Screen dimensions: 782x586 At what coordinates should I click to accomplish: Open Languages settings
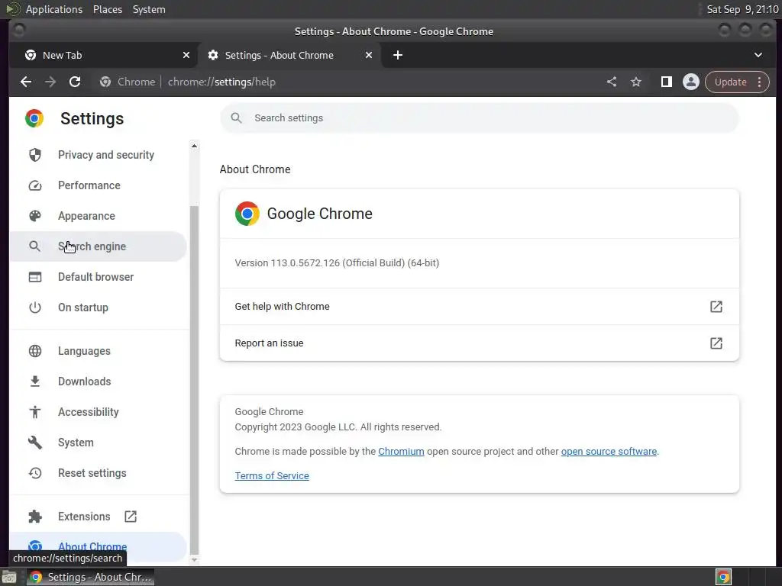pyautogui.click(x=99, y=351)
